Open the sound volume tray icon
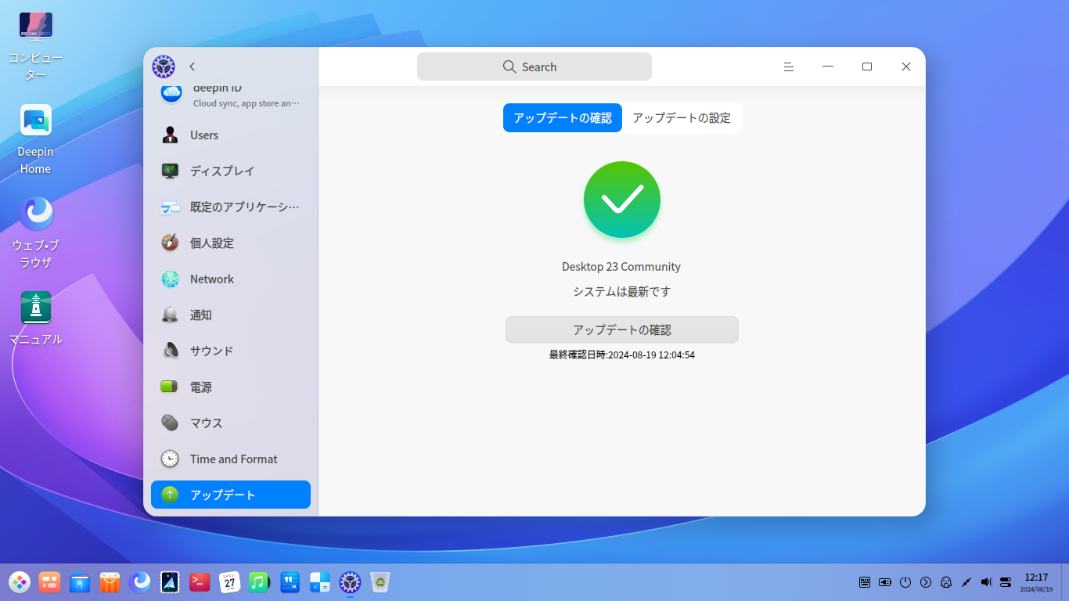The image size is (1069, 601). [985, 582]
